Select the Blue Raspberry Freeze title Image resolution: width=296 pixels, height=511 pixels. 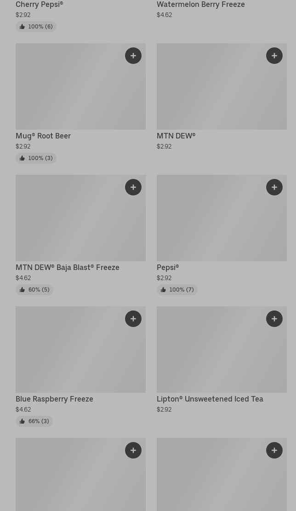click(54, 399)
